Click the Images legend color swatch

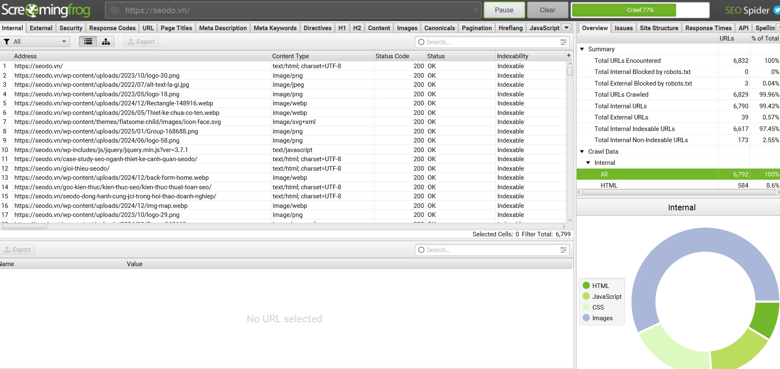(586, 318)
